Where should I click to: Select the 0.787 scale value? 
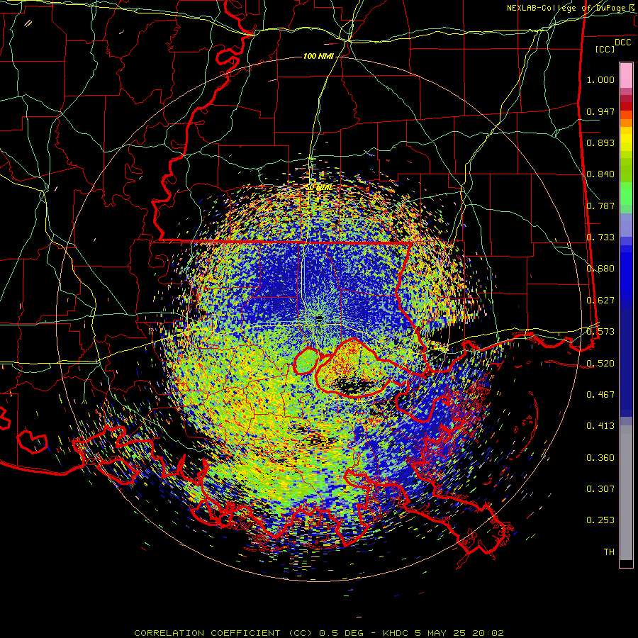coord(600,206)
